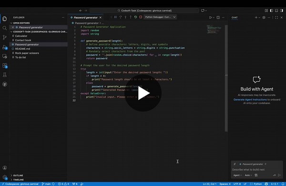Start a new chat with plus icon

tap(256, 17)
